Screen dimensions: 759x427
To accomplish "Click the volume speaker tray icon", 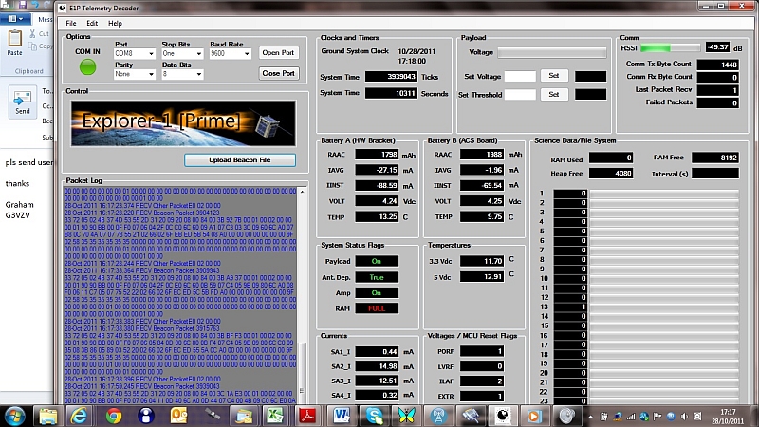I will point(684,417).
